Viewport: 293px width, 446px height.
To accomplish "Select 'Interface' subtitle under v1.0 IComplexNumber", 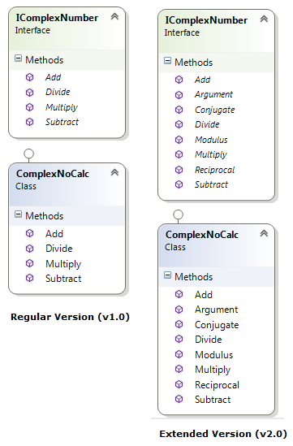I will pos(32,30).
